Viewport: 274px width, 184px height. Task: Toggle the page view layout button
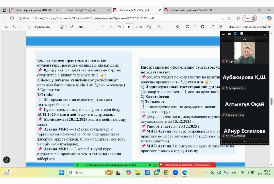coord(159,27)
